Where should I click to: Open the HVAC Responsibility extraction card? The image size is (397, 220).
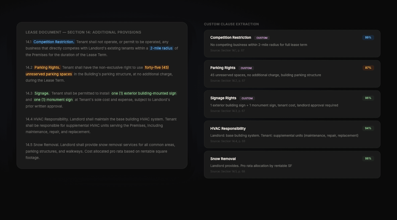click(292, 134)
